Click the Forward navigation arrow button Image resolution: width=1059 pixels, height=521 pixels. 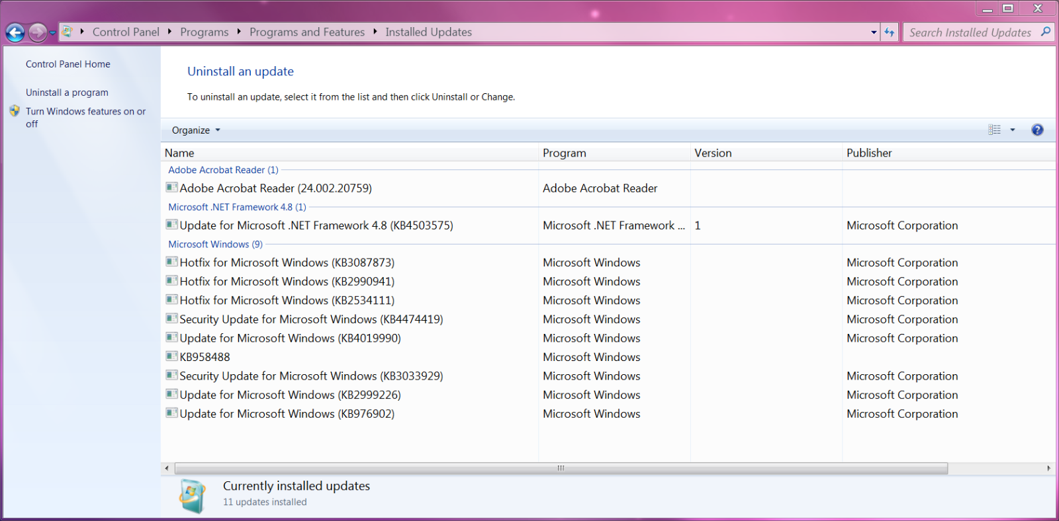coord(38,32)
